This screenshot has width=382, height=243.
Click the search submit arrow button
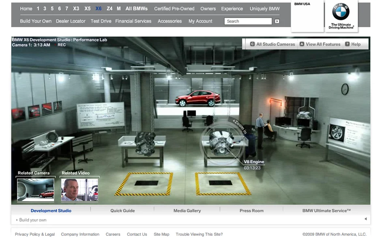(277, 21)
